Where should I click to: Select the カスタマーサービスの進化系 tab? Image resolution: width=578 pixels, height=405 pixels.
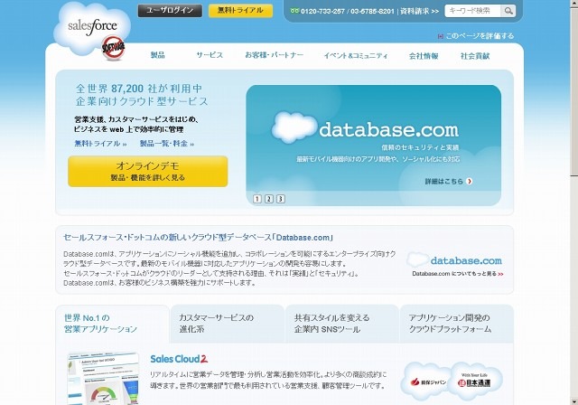tap(228, 324)
